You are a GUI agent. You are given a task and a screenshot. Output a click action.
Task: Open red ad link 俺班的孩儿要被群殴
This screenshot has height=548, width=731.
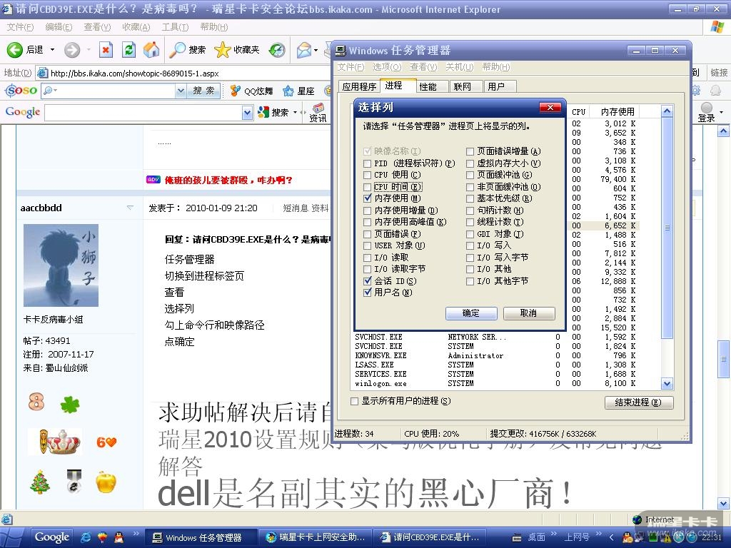tap(228, 180)
